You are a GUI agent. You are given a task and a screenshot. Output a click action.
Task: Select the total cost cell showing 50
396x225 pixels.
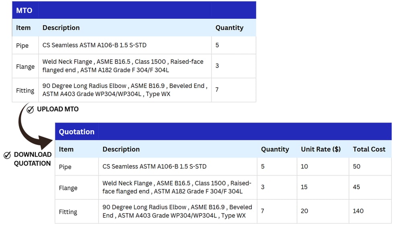(370, 167)
